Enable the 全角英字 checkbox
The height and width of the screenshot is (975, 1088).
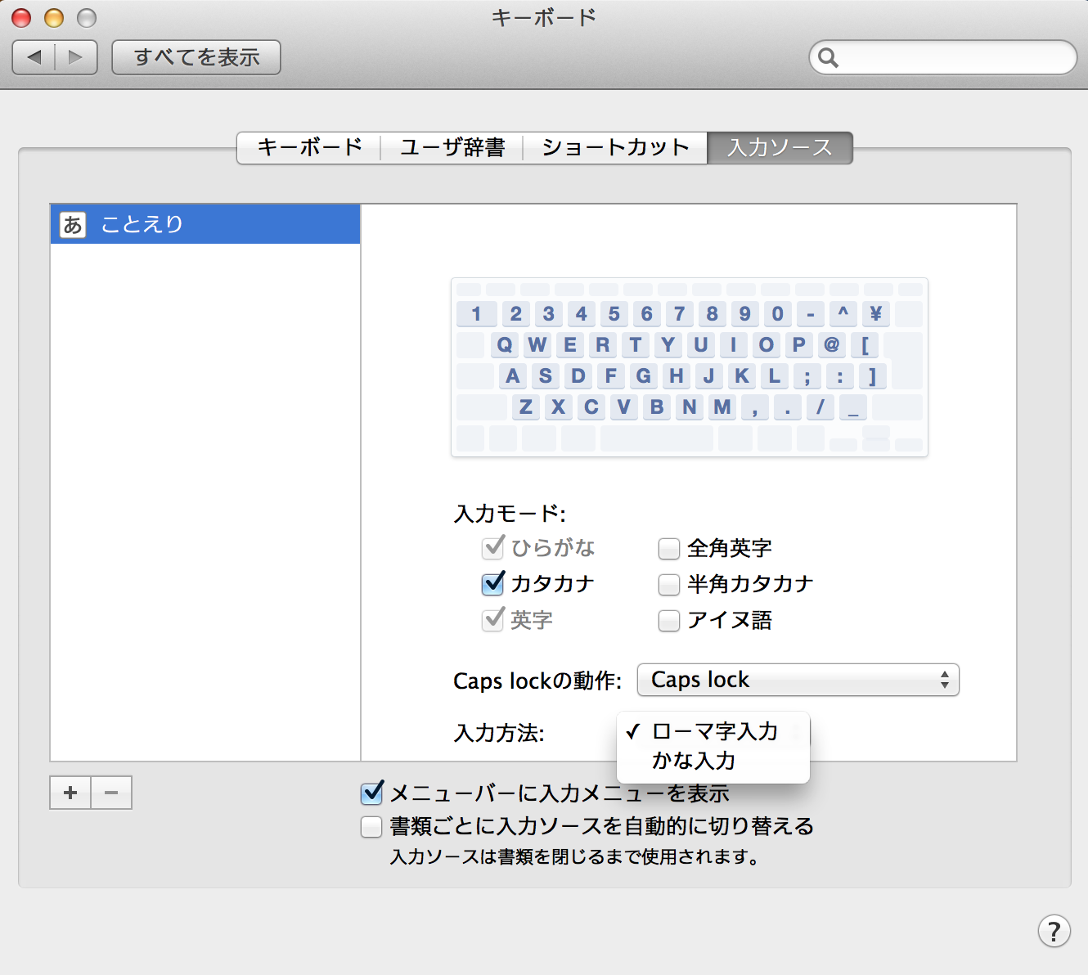click(x=668, y=548)
